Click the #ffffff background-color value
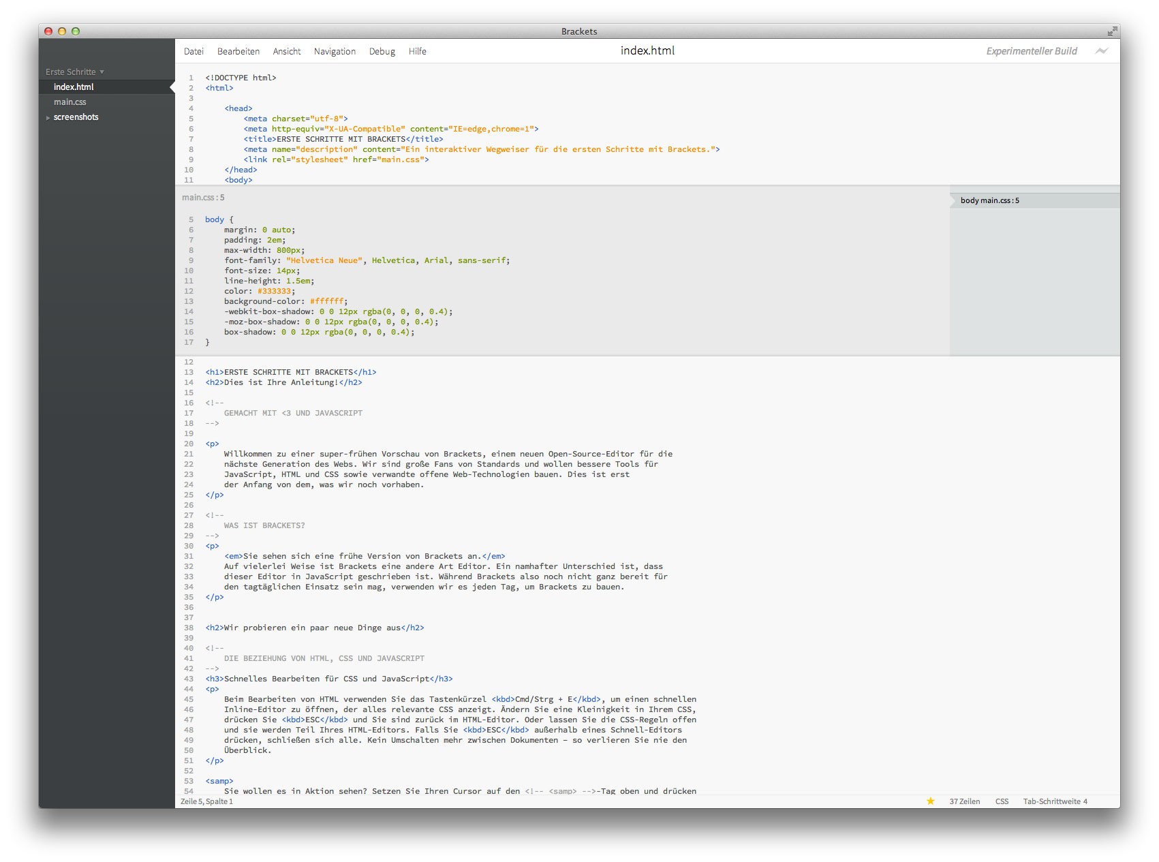This screenshot has height=862, width=1159. tap(327, 301)
